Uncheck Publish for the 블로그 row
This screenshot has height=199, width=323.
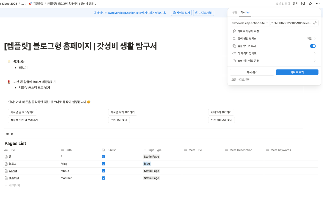[x=103, y=164]
